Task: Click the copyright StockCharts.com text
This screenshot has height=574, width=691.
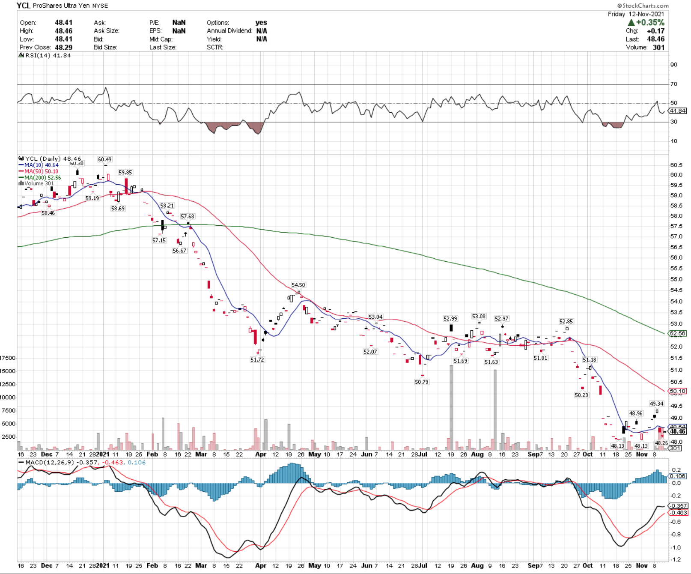Action: point(643,6)
